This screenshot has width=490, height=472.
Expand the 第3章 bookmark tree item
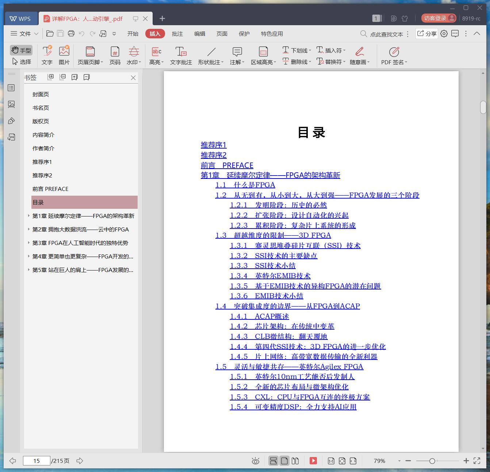tap(29, 243)
